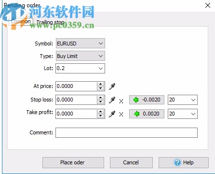Cancel the pending order dialog
The image size is (215, 174).
point(131,162)
